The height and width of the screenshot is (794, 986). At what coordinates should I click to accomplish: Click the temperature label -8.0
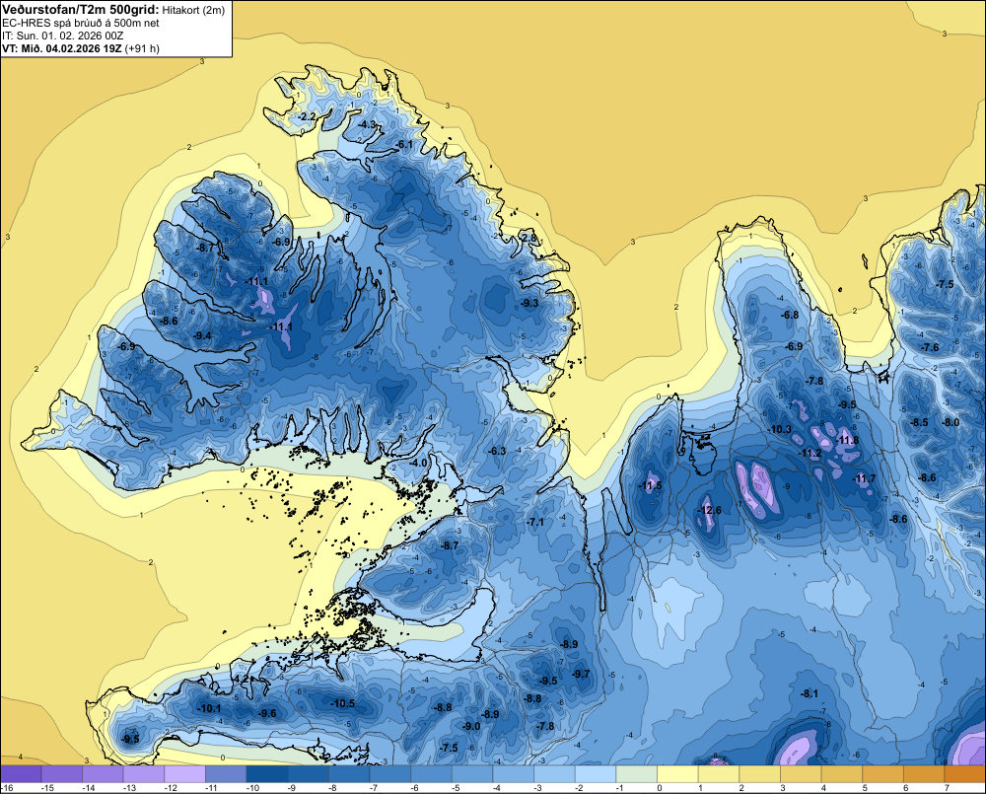[x=951, y=422]
